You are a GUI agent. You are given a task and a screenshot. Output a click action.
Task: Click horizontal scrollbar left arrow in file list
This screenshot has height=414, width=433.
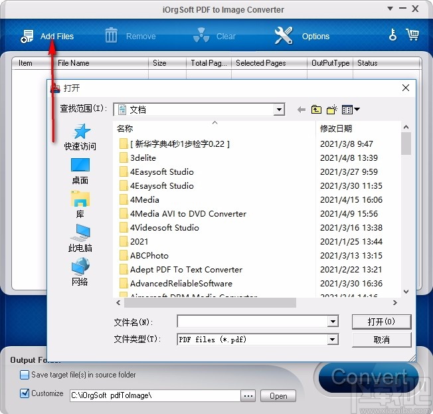pyautogui.click(x=118, y=302)
